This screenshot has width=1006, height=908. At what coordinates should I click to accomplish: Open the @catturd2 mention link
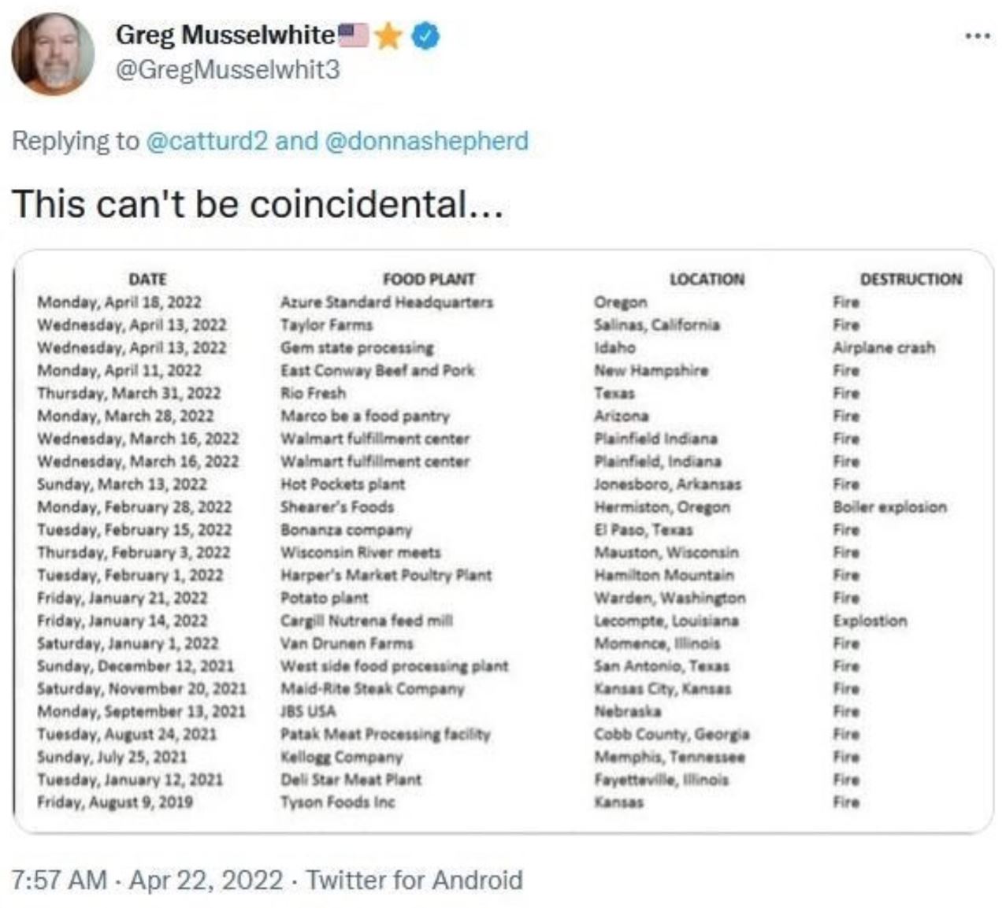coord(208,141)
